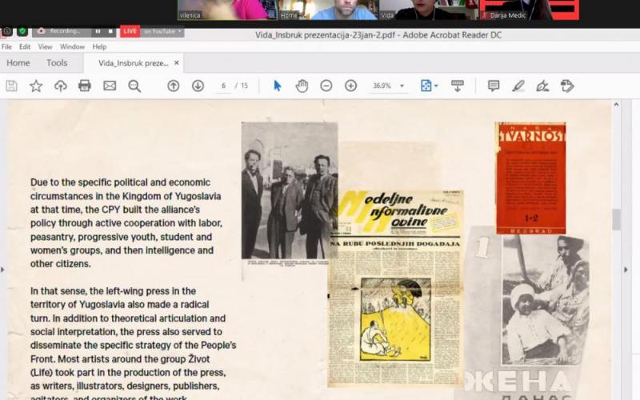Add a comment with the speech bubble icon
This screenshot has height=400, width=640.
click(494, 86)
